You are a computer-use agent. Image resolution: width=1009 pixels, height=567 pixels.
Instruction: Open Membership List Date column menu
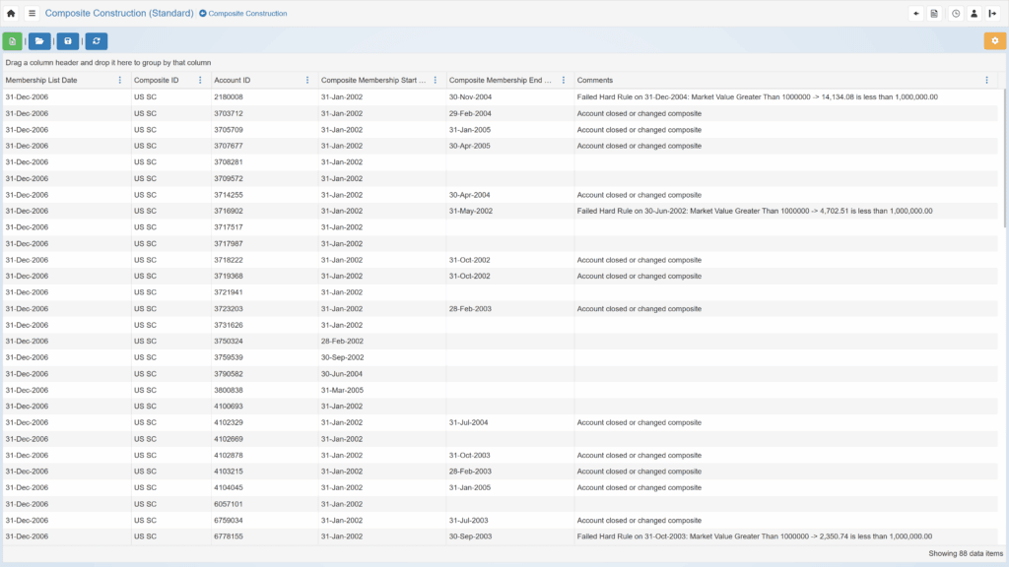pyautogui.click(x=120, y=81)
